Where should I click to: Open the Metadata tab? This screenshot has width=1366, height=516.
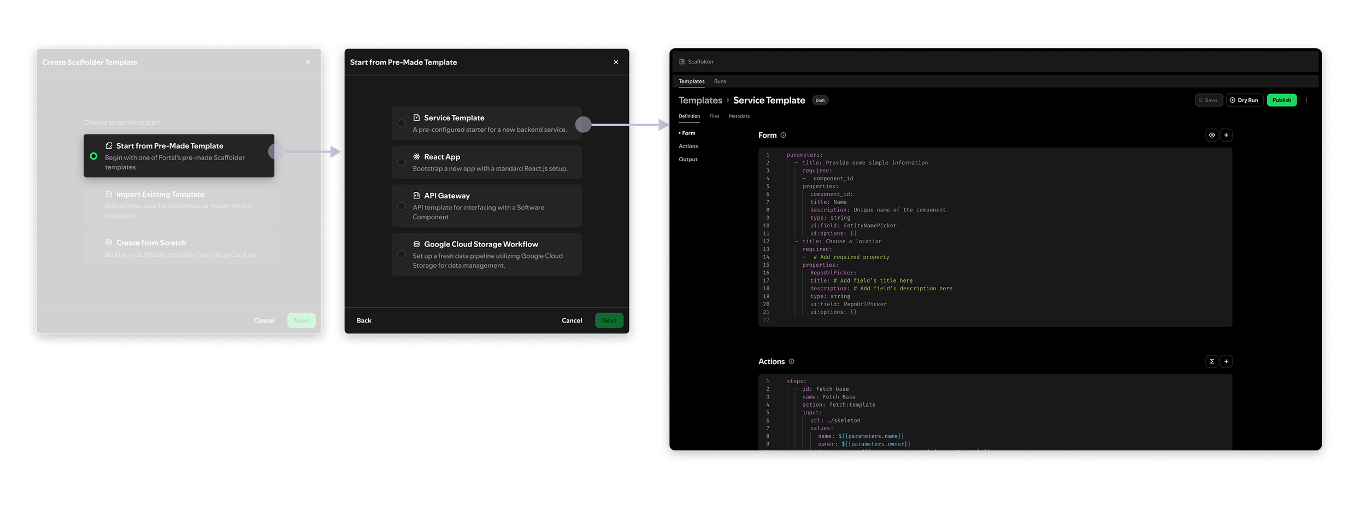click(x=739, y=116)
